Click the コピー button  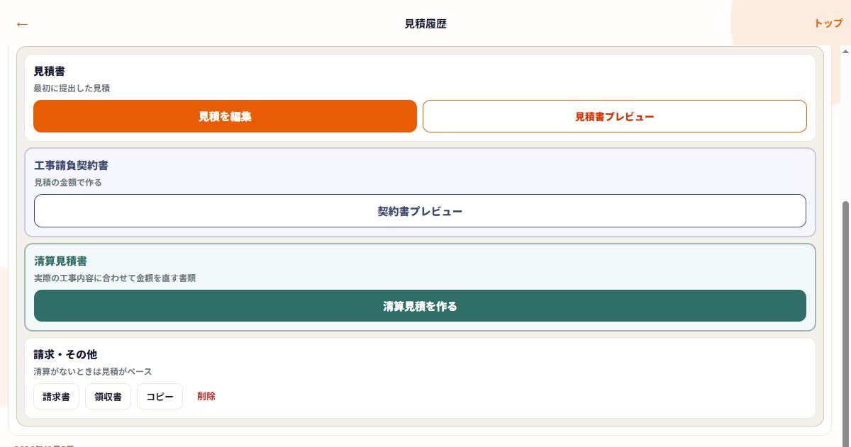(160, 397)
